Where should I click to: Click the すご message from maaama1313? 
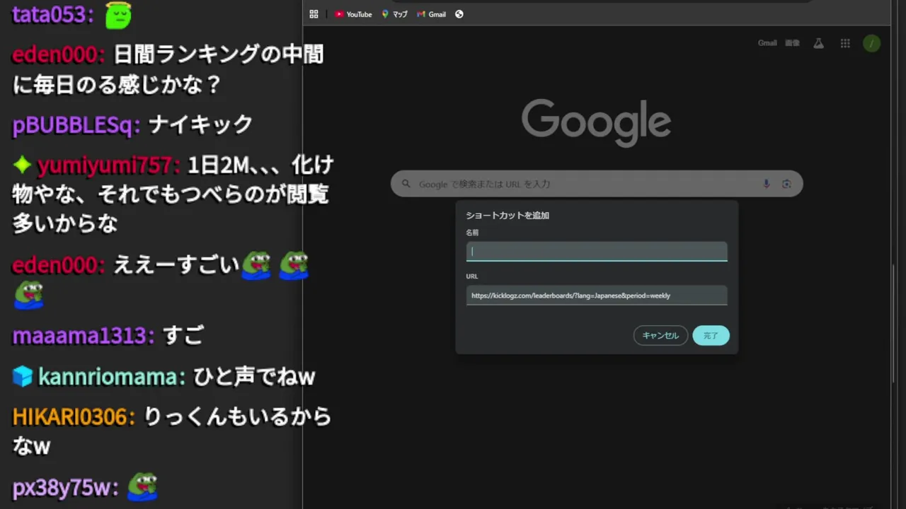[183, 336]
